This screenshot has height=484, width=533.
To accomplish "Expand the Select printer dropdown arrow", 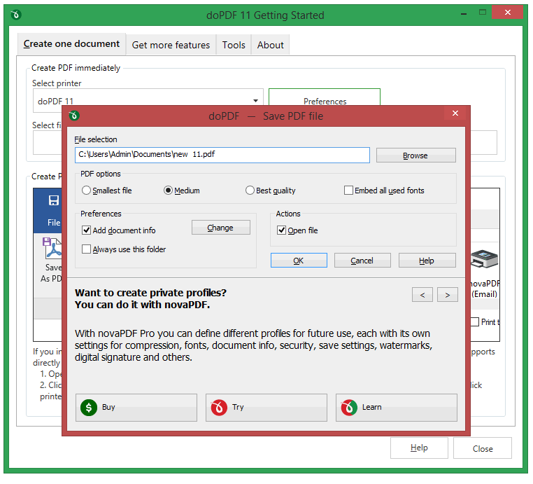I will click(255, 101).
